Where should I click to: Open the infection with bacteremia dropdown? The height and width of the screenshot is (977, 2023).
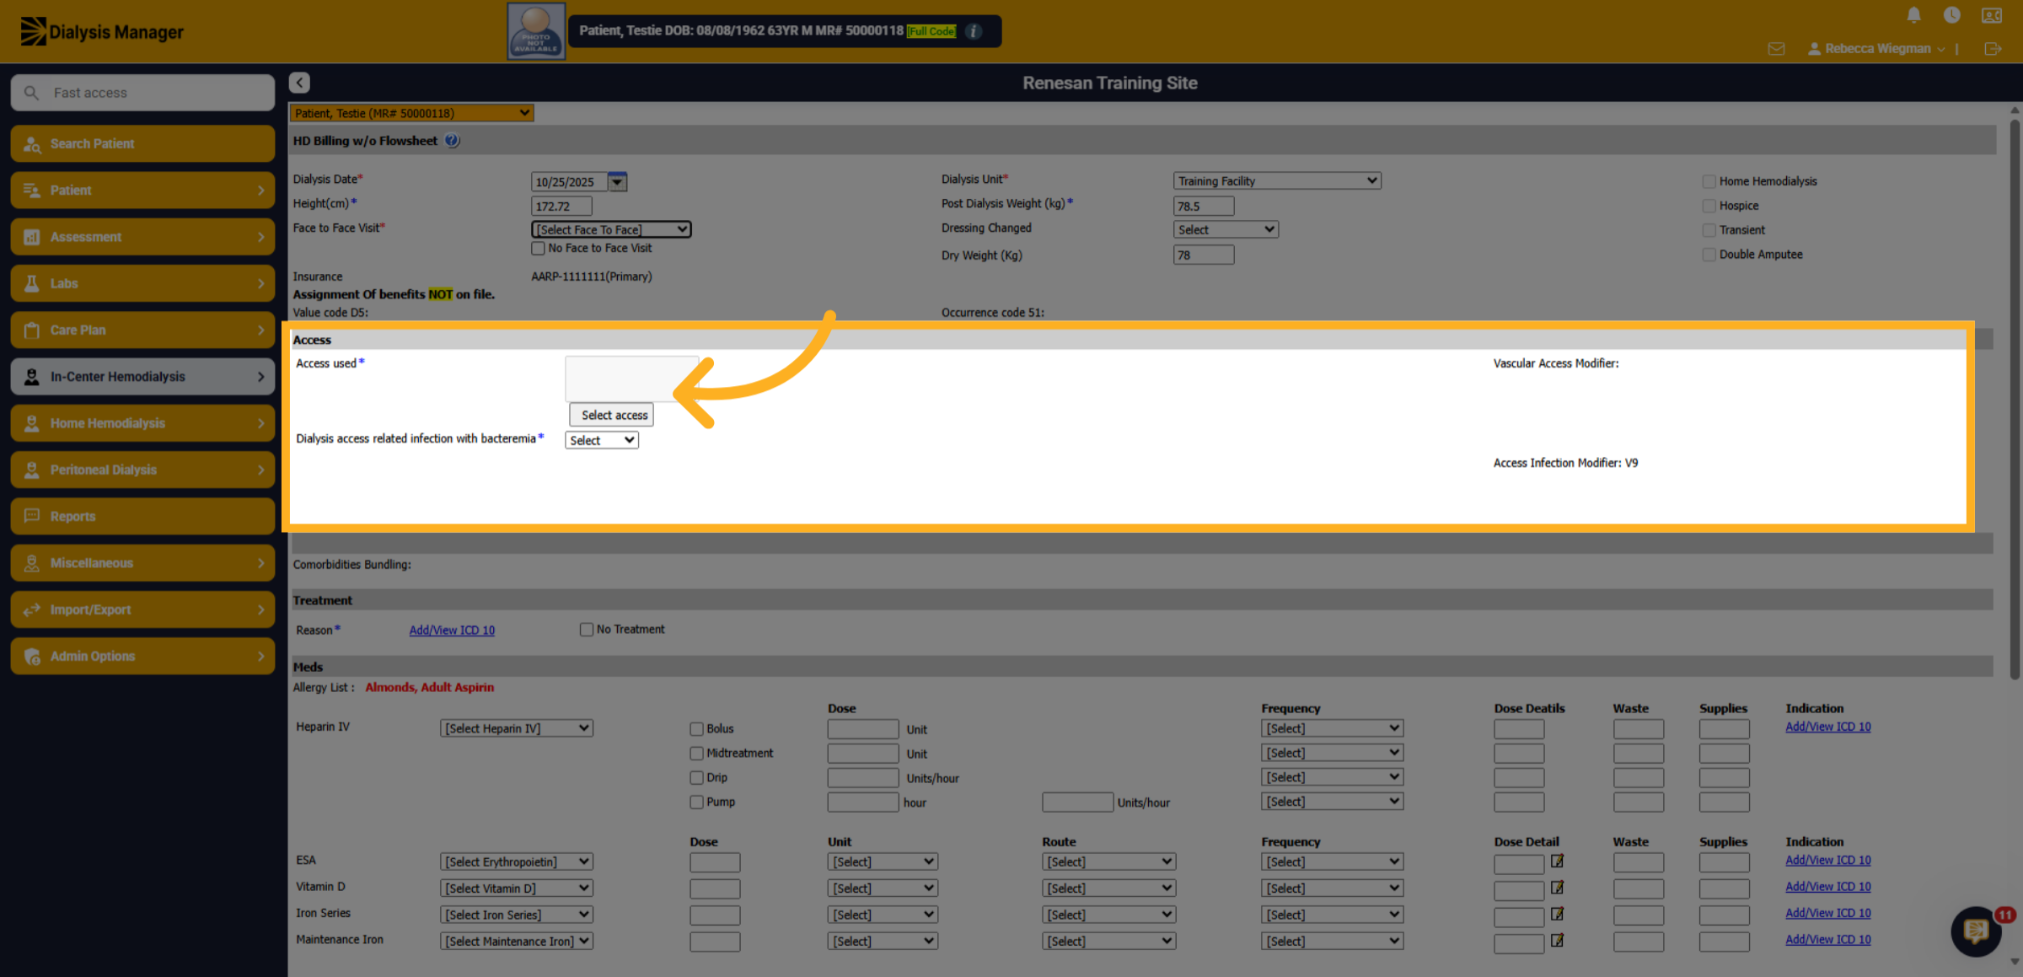pyautogui.click(x=601, y=440)
